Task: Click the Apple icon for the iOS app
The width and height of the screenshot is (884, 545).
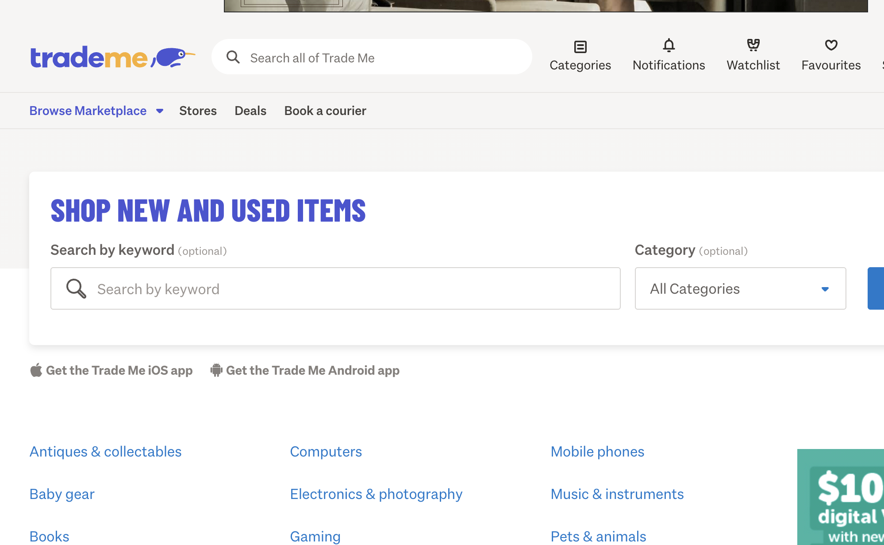Action: (36, 370)
